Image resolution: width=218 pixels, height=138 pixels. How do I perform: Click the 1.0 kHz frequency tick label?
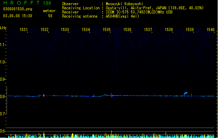point(3,62)
